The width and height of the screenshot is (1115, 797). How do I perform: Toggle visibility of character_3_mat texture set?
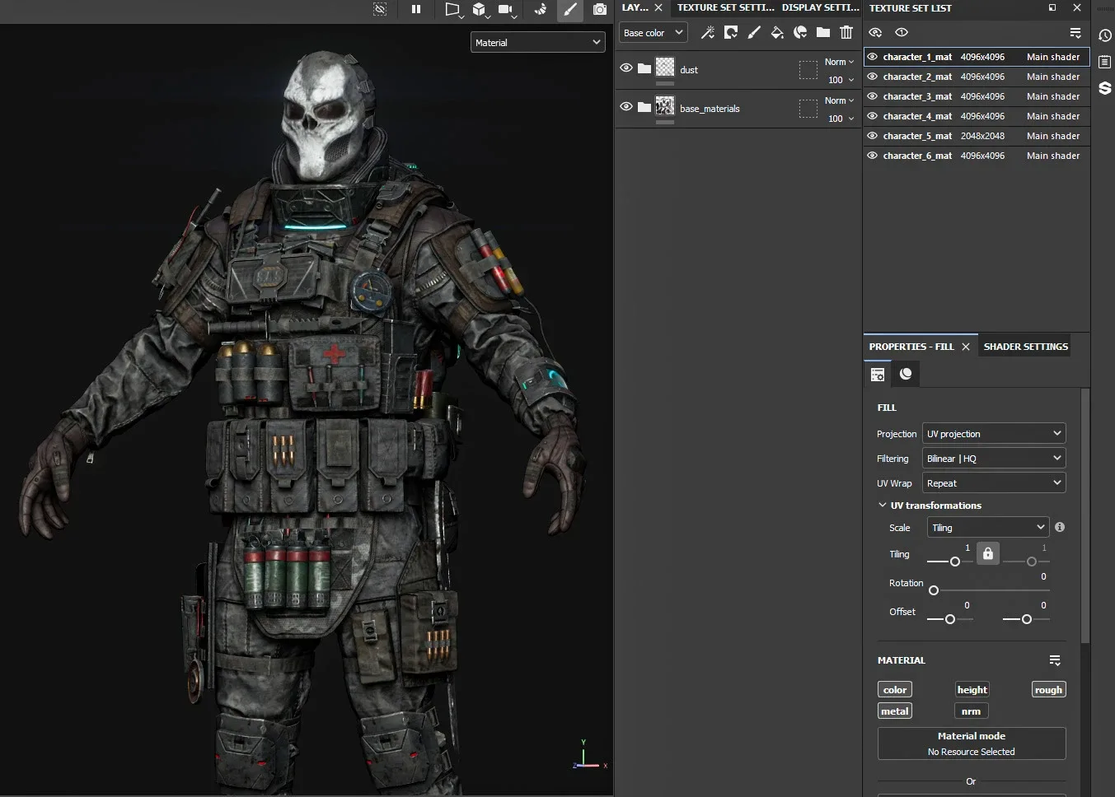pos(872,96)
